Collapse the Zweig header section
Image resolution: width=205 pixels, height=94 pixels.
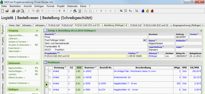pos(201,31)
